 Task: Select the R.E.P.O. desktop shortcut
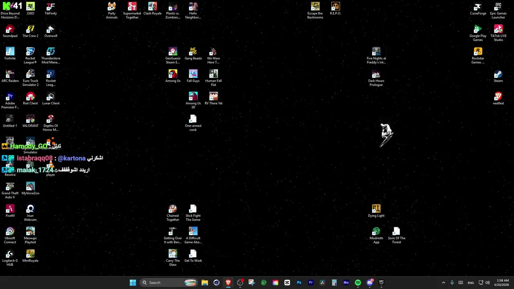(335, 8)
